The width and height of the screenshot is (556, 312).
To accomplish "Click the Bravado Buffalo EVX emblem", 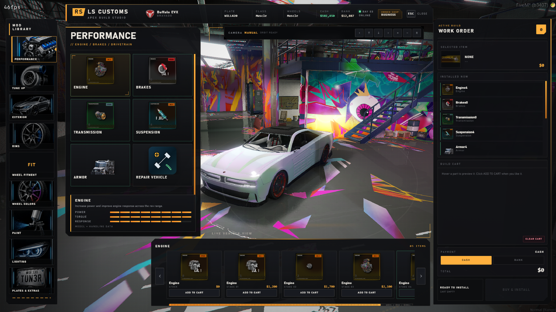I will [x=150, y=13].
